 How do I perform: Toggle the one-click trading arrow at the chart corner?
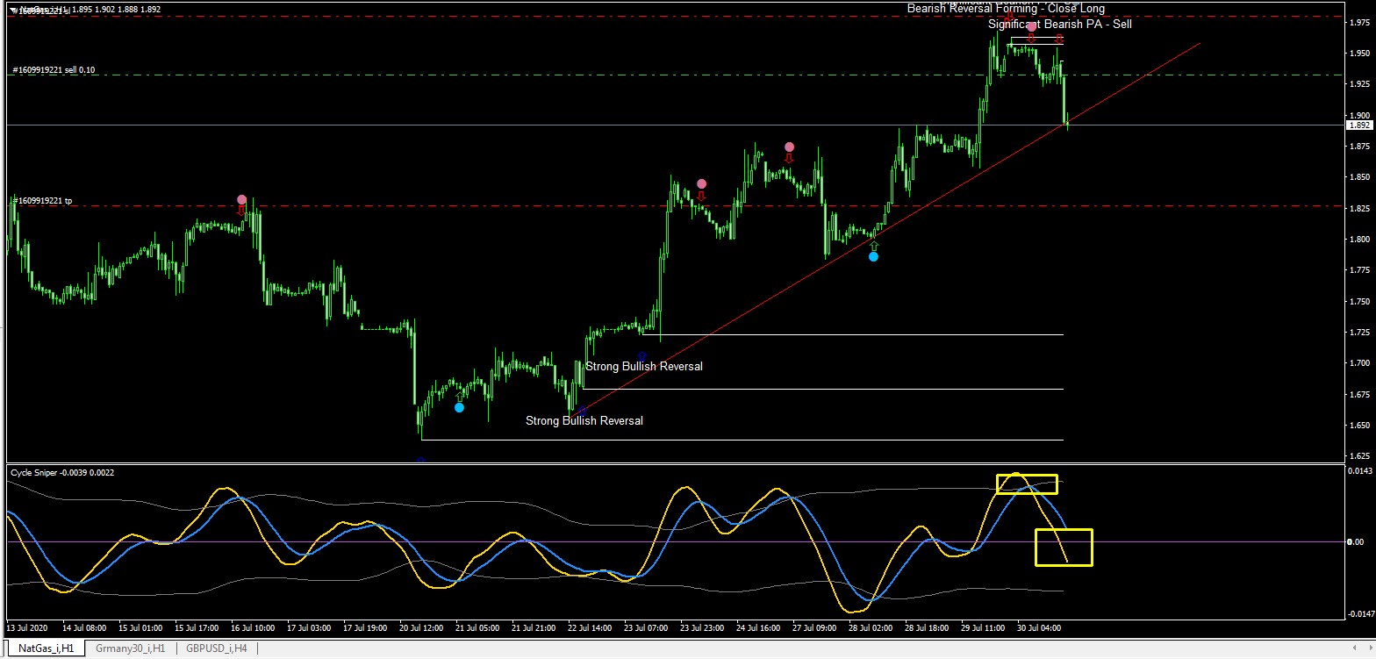13,10
